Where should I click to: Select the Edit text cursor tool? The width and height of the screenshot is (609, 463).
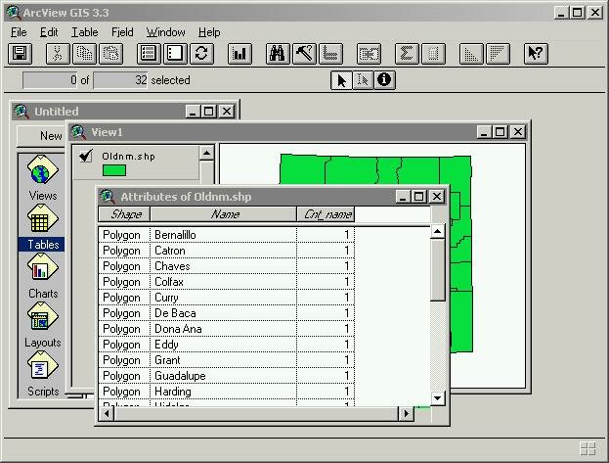[x=363, y=80]
